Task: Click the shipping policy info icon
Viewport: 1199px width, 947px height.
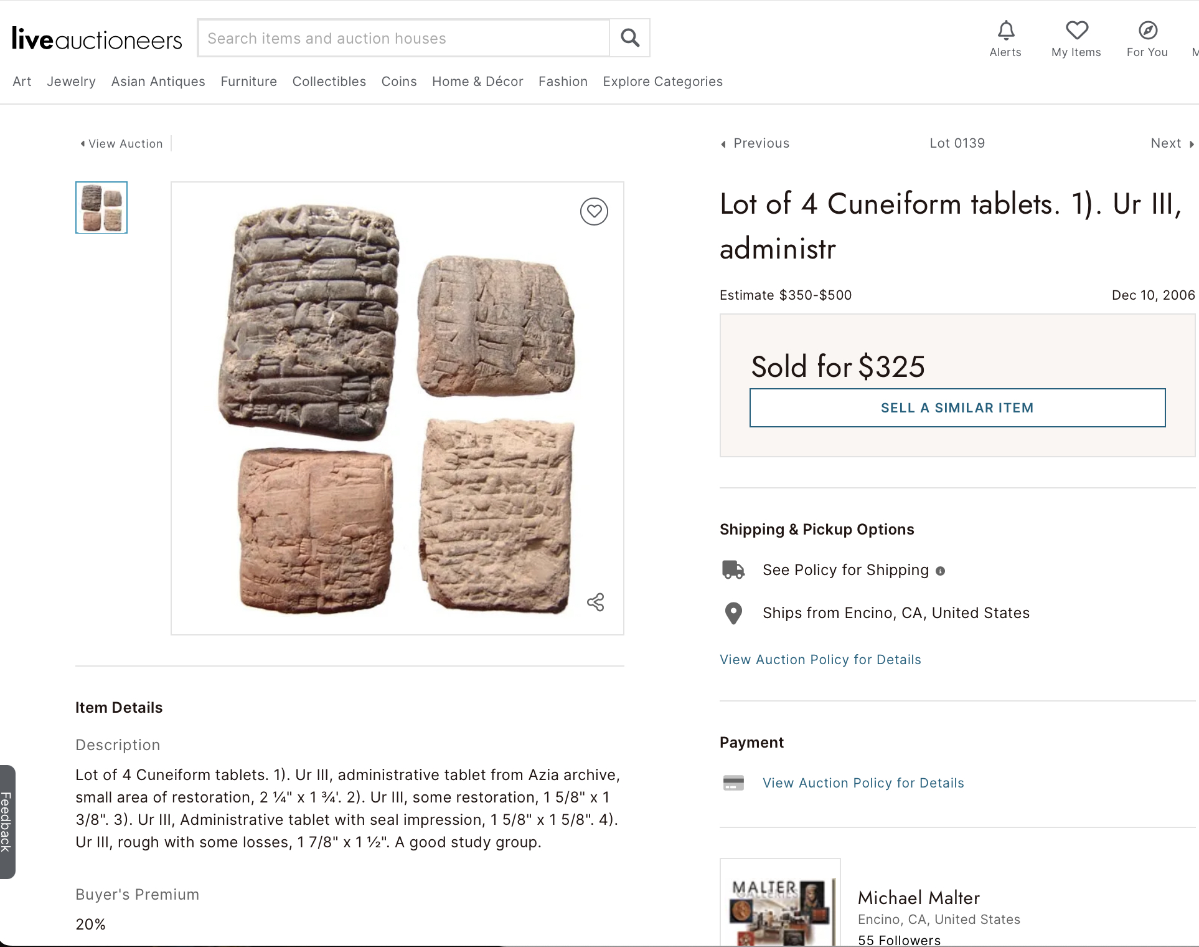Action: [x=941, y=571]
